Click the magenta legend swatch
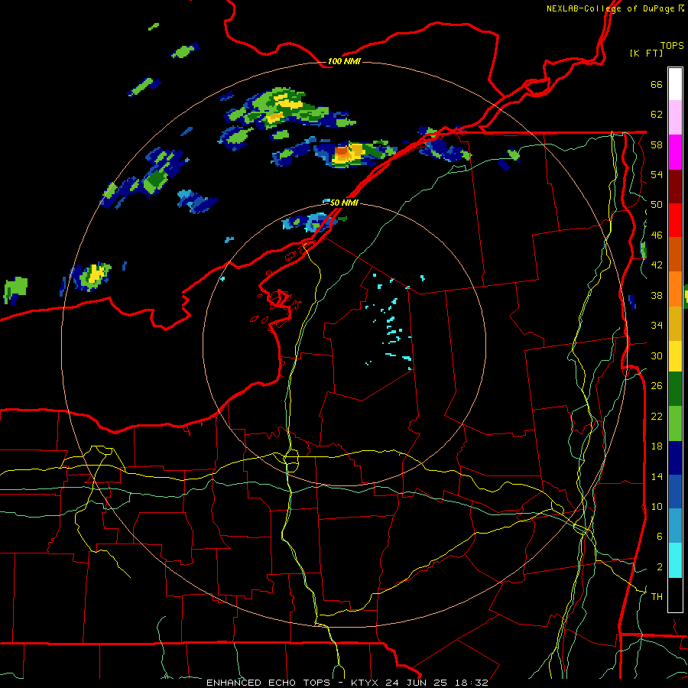The image size is (688, 688). click(675, 152)
